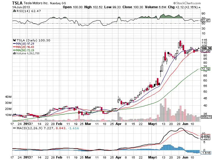Image resolution: width=212 pixels, height=160 pixels.
Task: Click the date '14-Jun-2013'
Action: coord(21,7)
